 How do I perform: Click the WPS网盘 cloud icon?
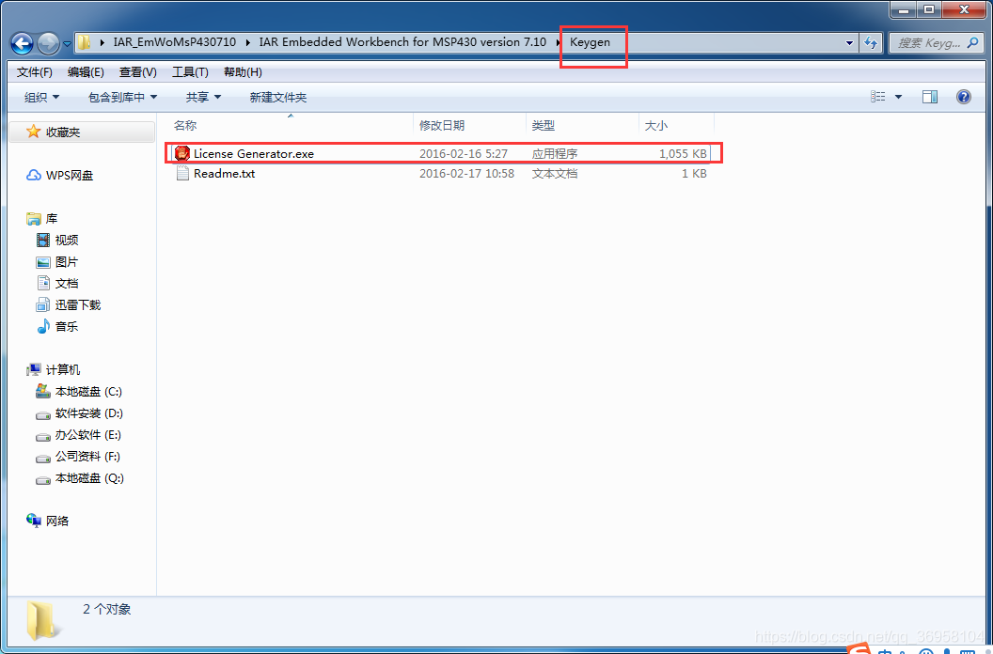[34, 176]
